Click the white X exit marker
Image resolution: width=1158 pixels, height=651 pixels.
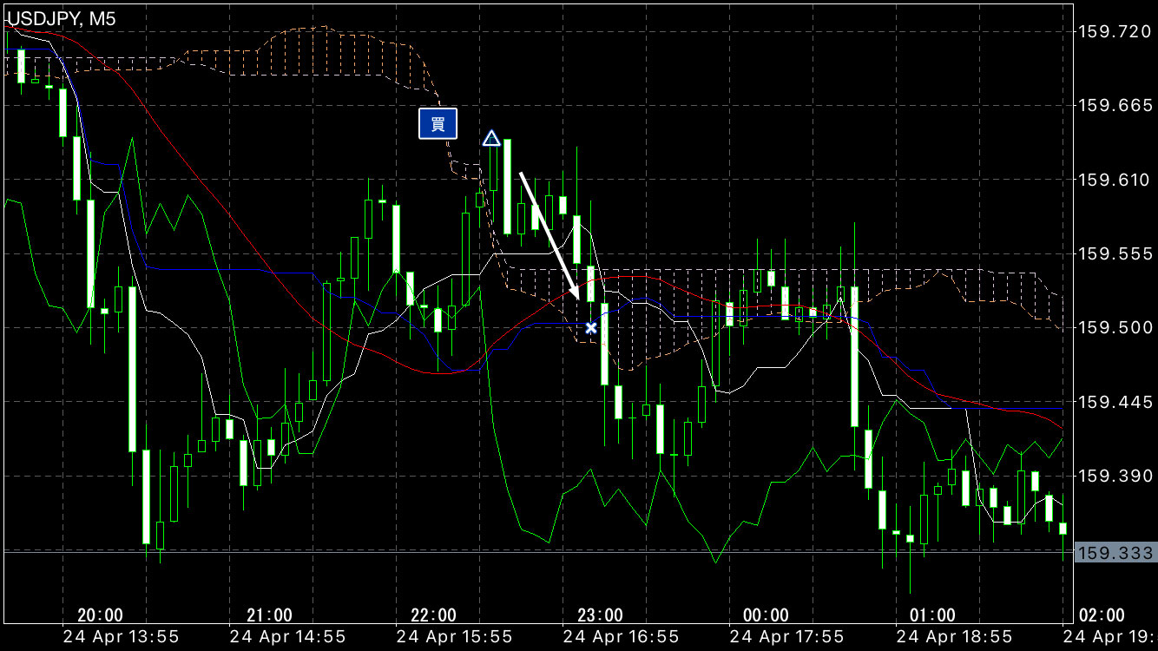[591, 328]
